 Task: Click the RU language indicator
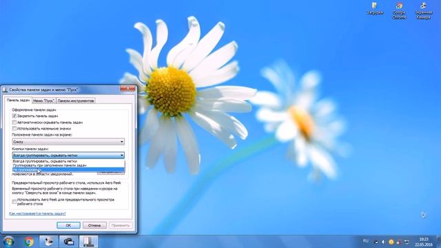pyautogui.click(x=366, y=241)
